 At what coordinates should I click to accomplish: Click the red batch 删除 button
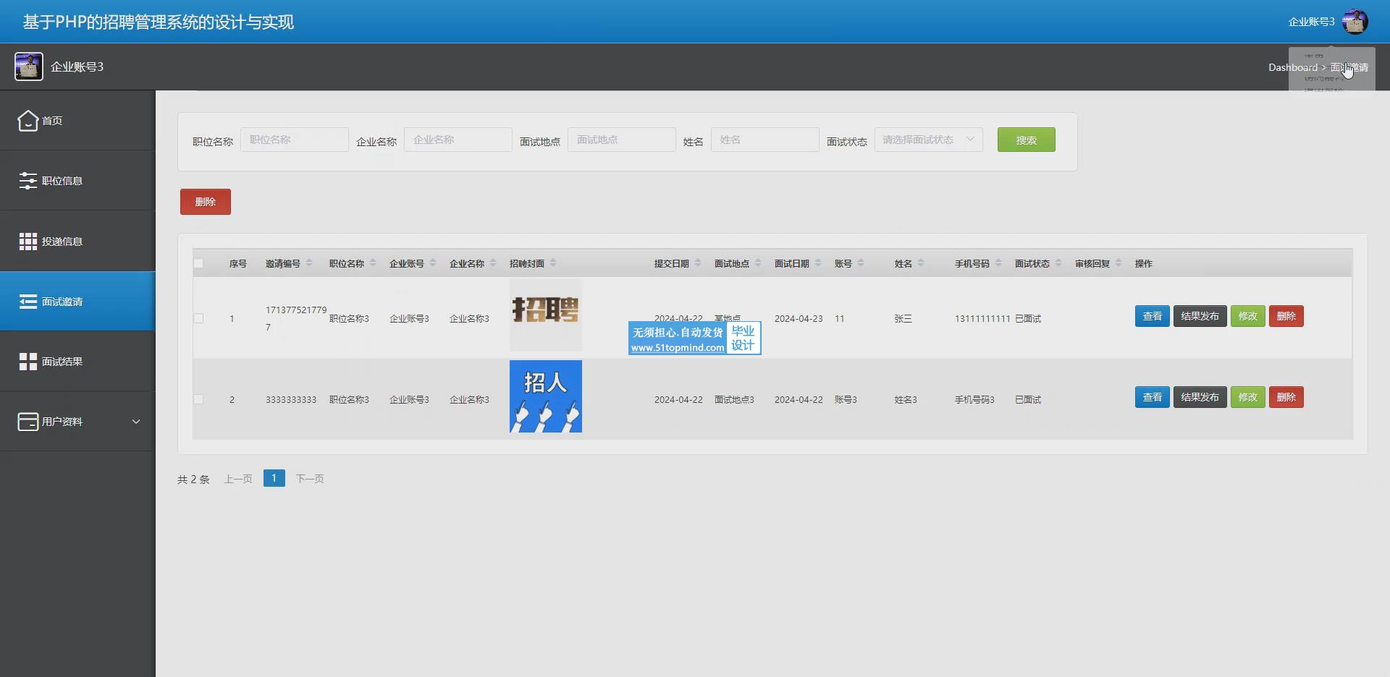pyautogui.click(x=206, y=202)
